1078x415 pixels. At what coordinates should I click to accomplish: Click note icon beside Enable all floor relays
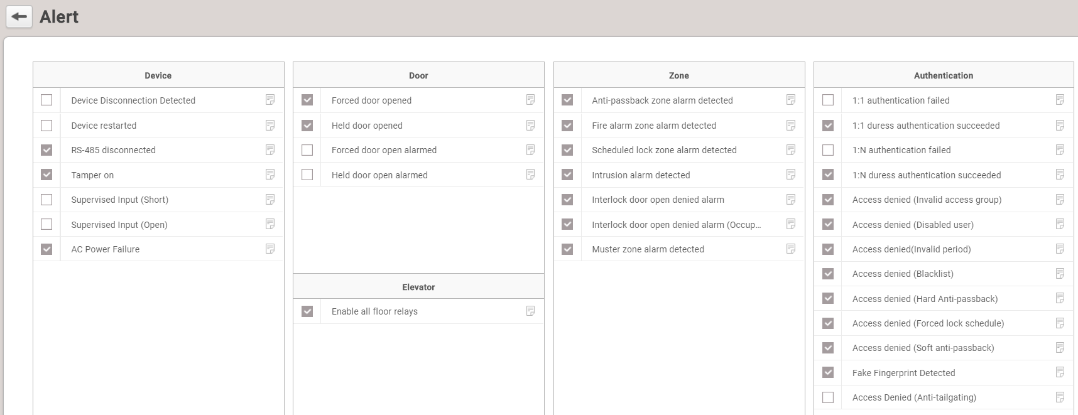click(x=530, y=311)
